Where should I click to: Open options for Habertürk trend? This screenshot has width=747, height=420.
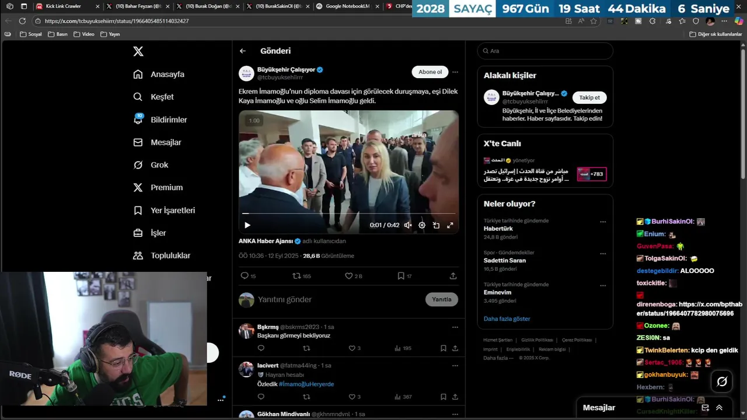[x=603, y=222]
